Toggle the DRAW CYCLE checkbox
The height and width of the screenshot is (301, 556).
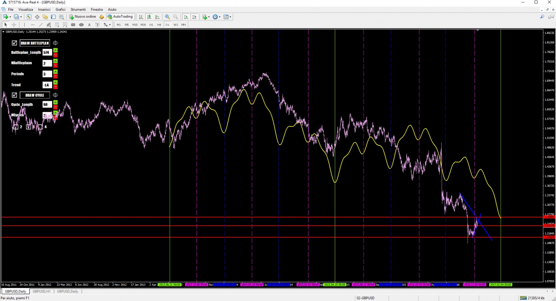point(14,95)
